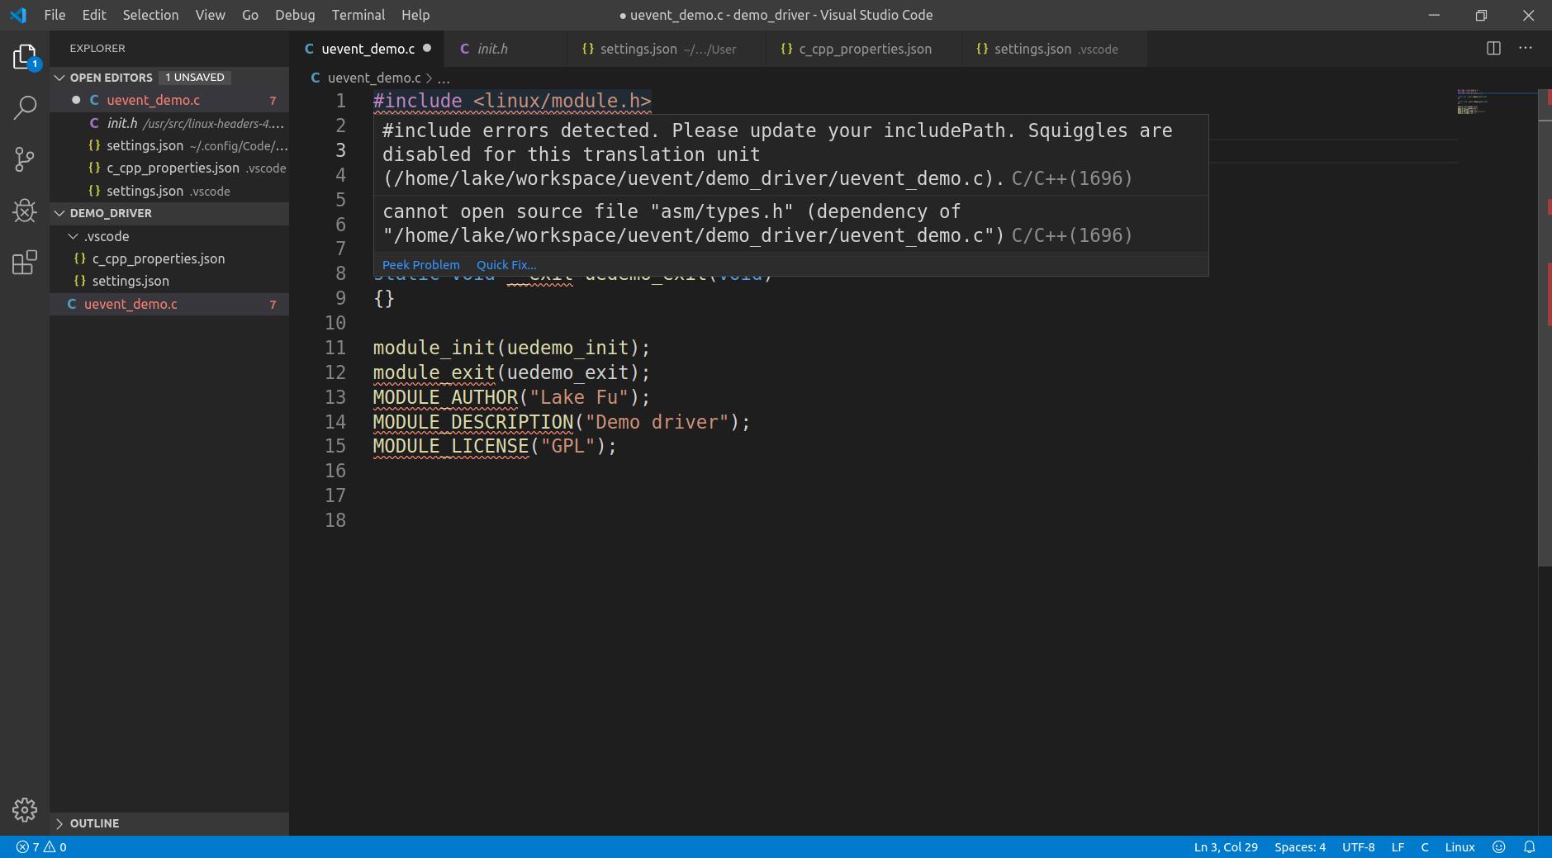
Task: Click Peek Problem in the hover popup
Action: coord(420,265)
